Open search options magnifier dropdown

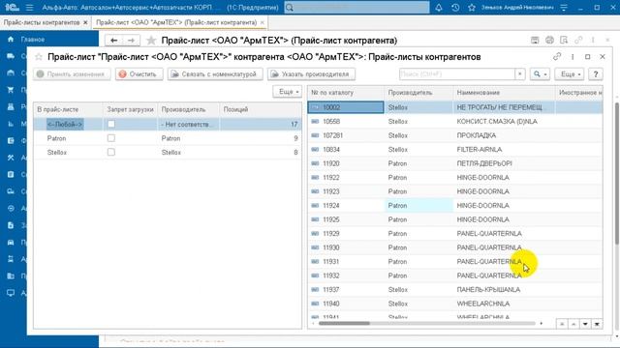pos(540,74)
